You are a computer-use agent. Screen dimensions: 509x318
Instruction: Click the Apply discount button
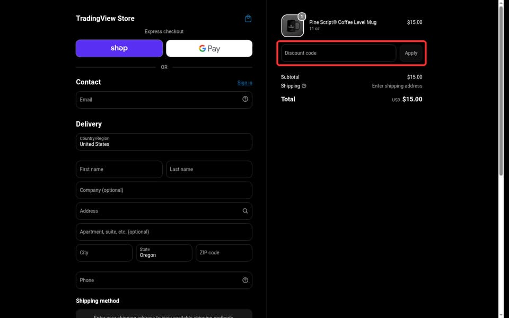[x=411, y=53]
